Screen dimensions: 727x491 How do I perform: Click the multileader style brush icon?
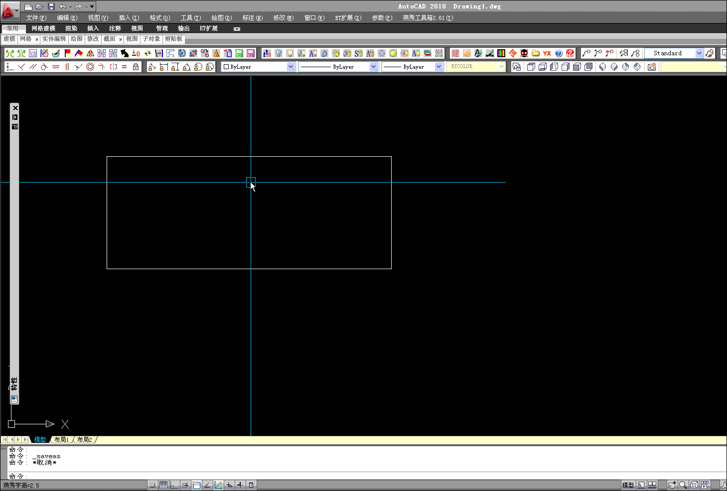click(x=710, y=53)
